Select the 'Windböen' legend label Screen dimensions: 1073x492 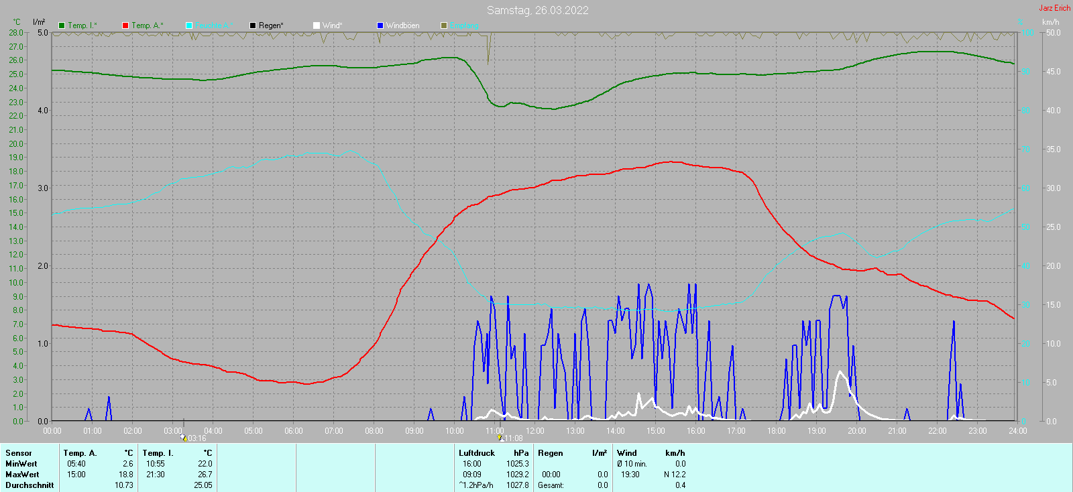403,25
